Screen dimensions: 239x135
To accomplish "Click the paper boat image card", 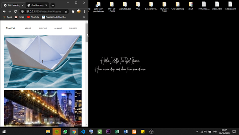I will (x=43, y=62).
